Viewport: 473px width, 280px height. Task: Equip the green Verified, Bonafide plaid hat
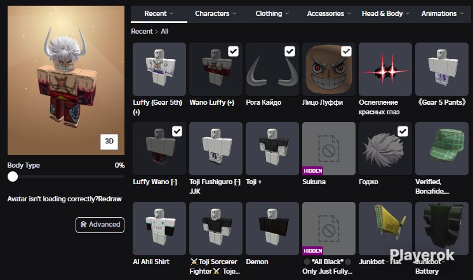pos(442,149)
